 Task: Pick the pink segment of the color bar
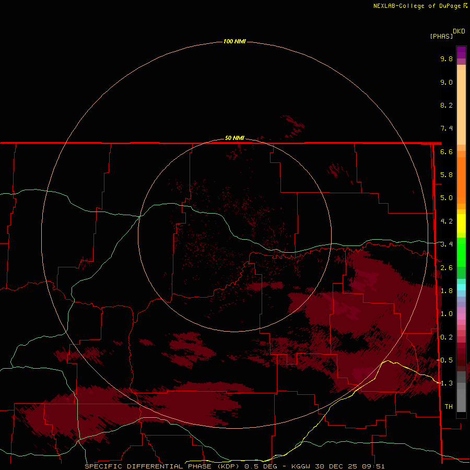pyautogui.click(x=461, y=316)
